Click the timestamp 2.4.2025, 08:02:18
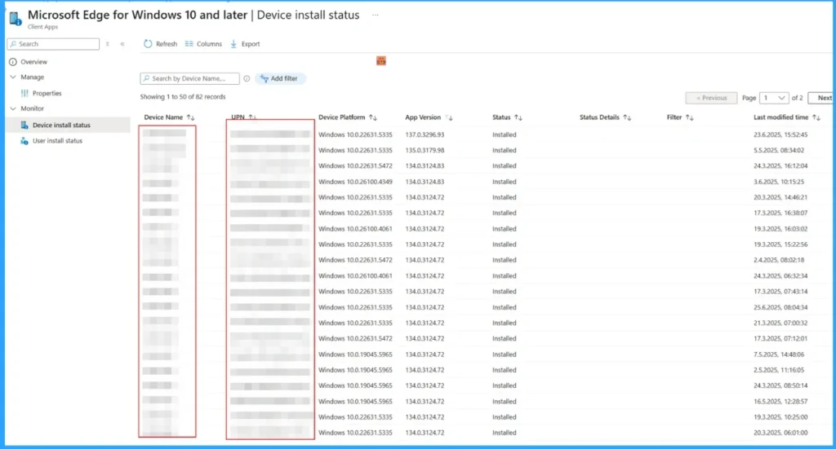The height and width of the screenshot is (449, 836). (779, 260)
